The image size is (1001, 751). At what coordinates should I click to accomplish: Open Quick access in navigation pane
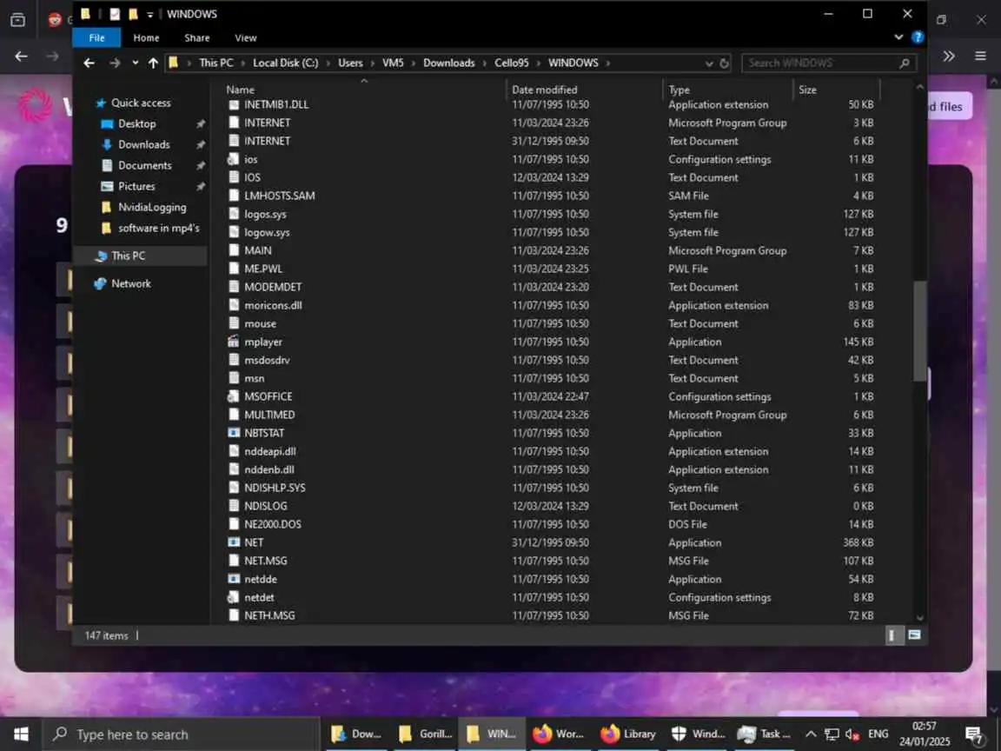(141, 103)
